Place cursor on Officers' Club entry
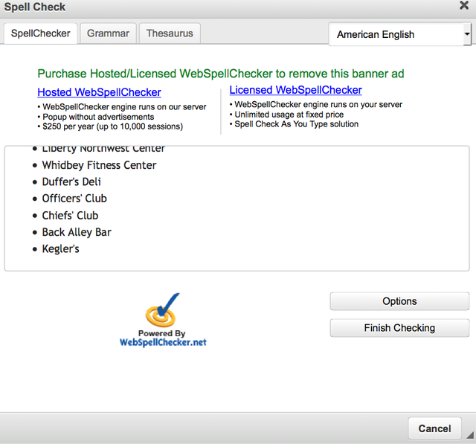Screen dimensions: 476x444 point(74,199)
